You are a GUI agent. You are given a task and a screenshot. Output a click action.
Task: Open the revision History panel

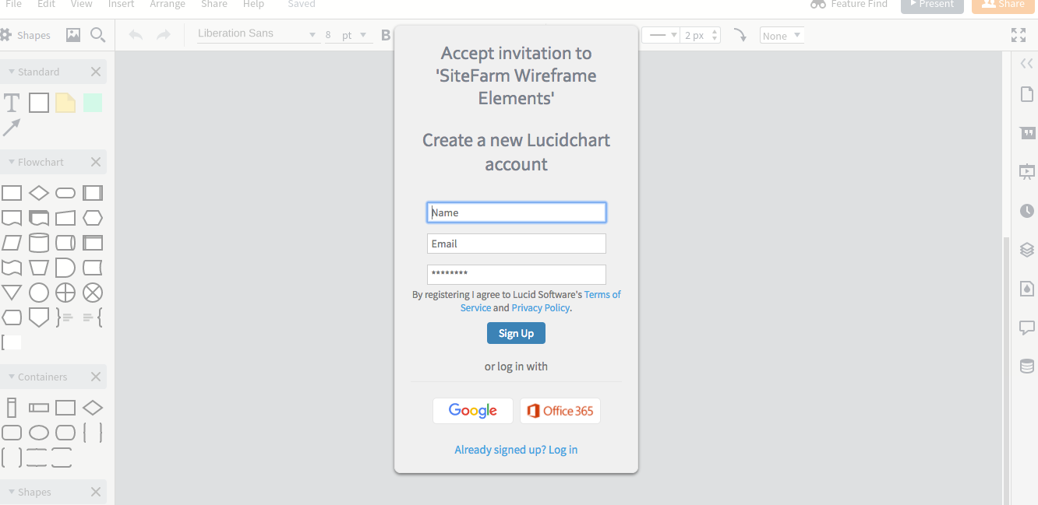1026,210
